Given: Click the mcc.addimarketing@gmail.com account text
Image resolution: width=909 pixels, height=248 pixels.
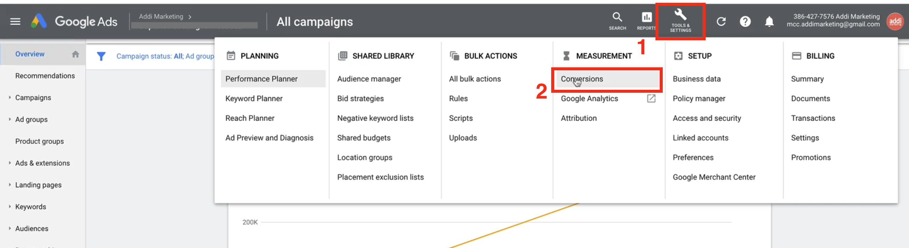Looking at the screenshot, I should tap(833, 25).
